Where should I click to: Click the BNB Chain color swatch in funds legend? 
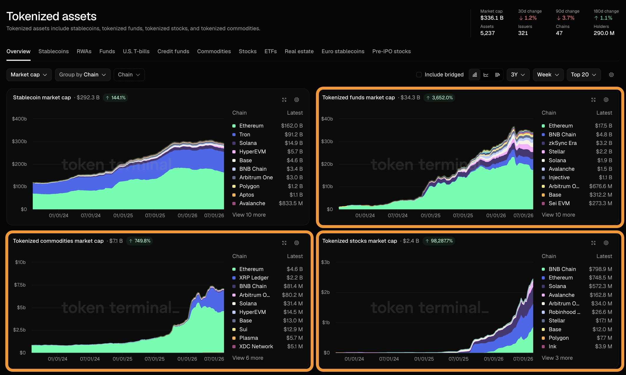click(543, 135)
